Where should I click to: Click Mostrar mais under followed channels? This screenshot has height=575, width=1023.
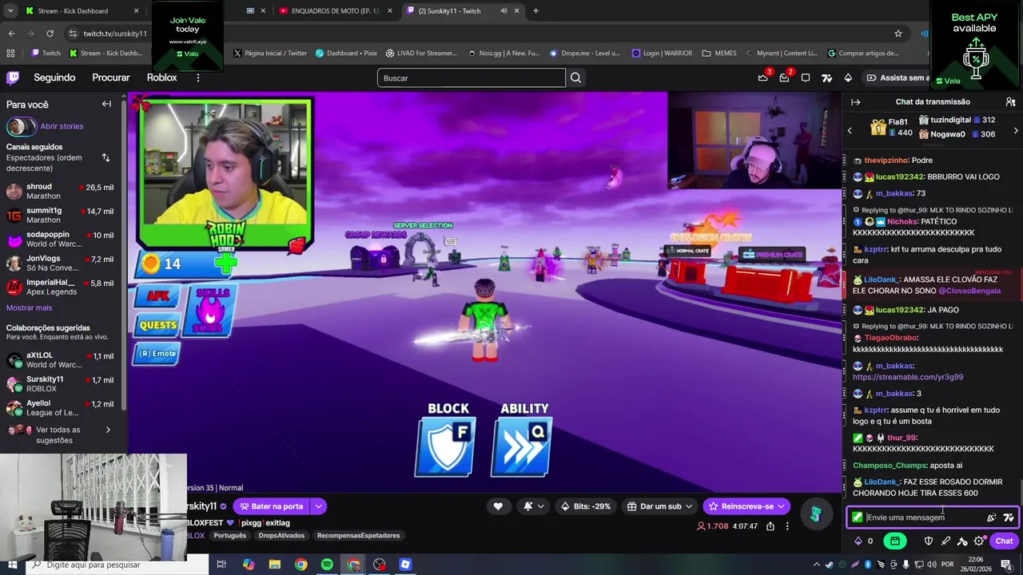point(29,308)
